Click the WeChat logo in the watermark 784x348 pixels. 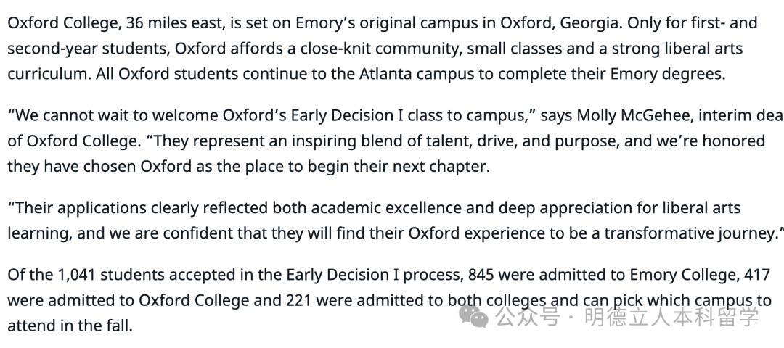[475, 316]
